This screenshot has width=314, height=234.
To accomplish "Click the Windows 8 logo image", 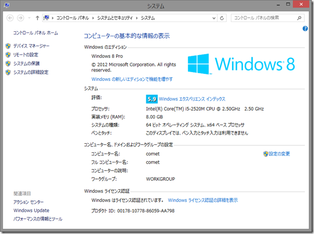I will (241, 64).
